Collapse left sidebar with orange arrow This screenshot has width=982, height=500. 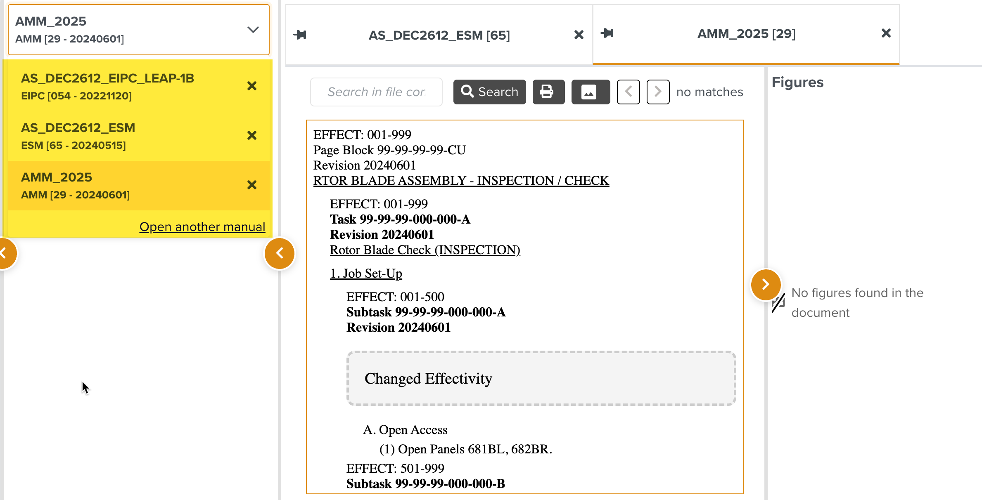click(x=280, y=253)
